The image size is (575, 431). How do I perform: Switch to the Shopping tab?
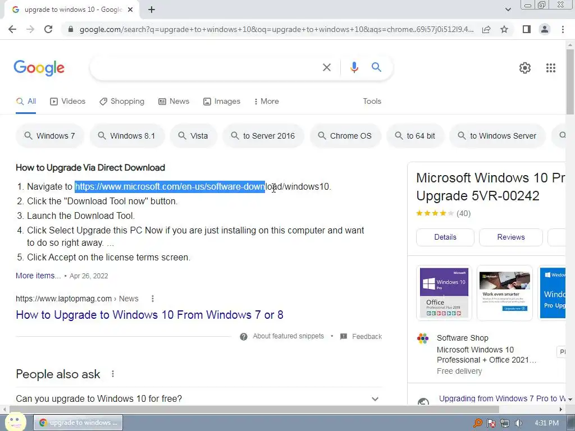tap(122, 102)
